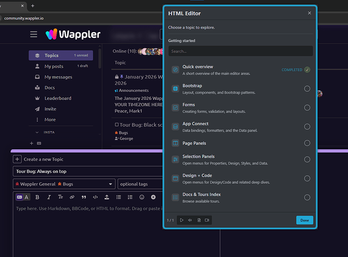Open the hamburger menu beside Wappler logo
The image size is (348, 257).
pos(33,35)
